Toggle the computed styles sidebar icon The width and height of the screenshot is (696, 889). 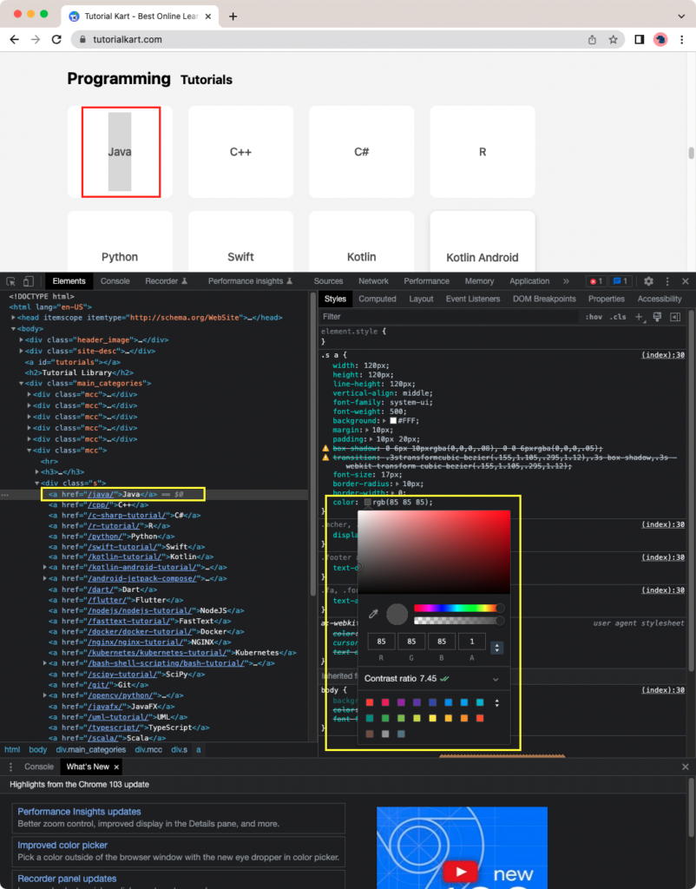click(675, 317)
